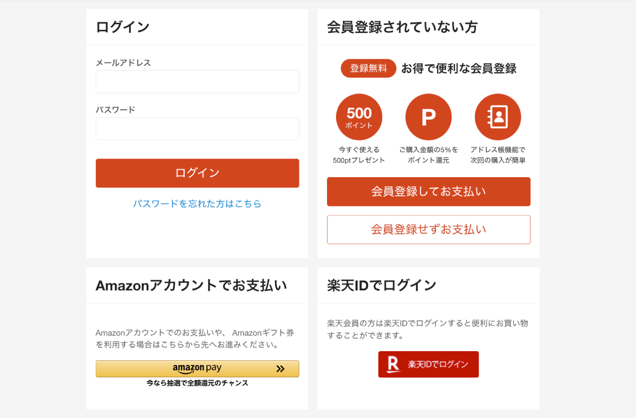The width and height of the screenshot is (636, 418).
Task: Click the Amazonアカウントでお支払い section heading
Action: (191, 285)
